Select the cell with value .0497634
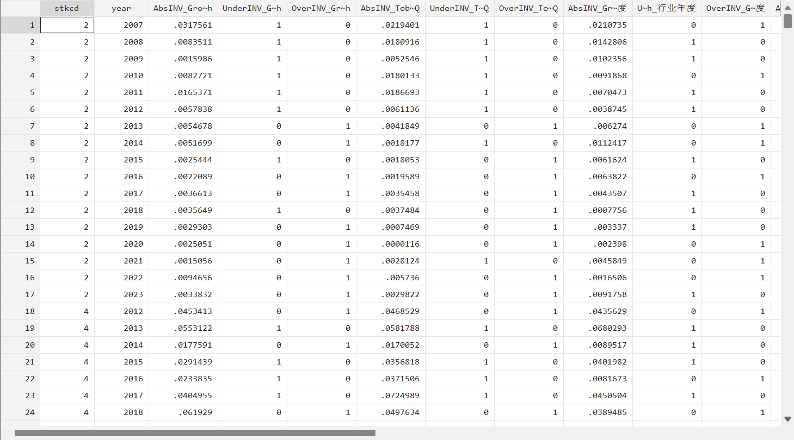Viewport: 794px width, 440px height. 391,412
